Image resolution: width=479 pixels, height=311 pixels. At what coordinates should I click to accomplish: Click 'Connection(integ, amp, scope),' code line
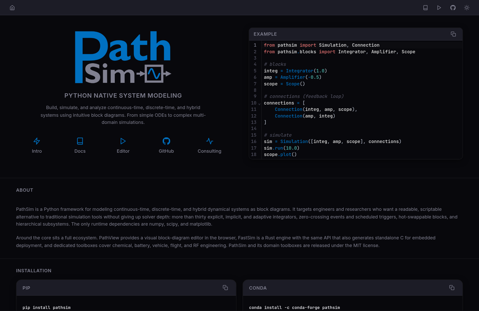[316, 109]
